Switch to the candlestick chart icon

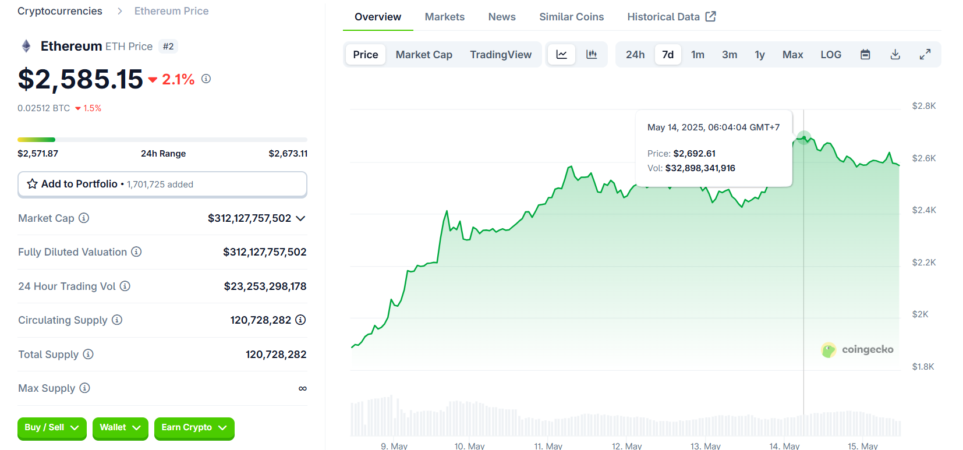tap(592, 54)
